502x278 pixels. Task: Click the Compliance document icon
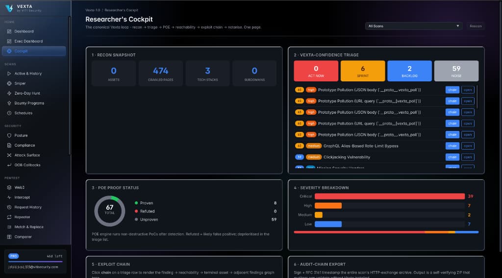[9, 146]
